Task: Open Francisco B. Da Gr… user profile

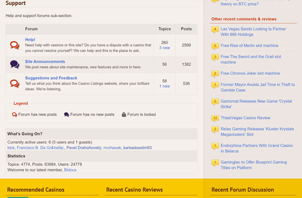Action: tap(41, 148)
